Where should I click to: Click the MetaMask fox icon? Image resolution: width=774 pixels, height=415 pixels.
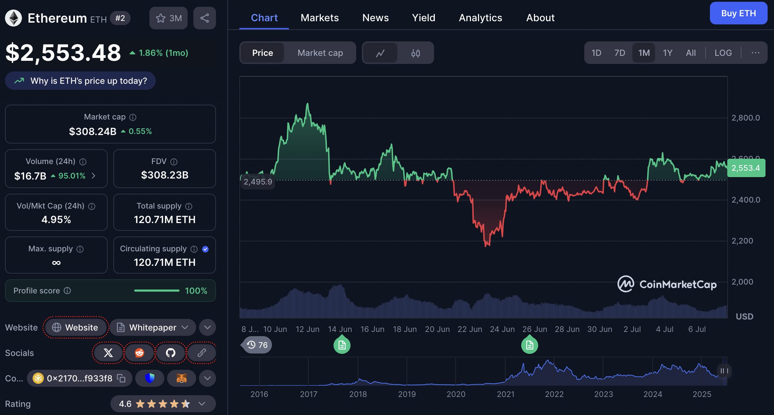182,378
